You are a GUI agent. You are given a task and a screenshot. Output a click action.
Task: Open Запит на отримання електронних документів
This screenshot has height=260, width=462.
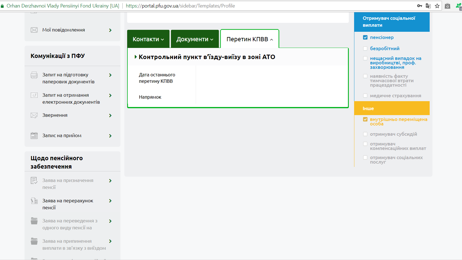(71, 99)
